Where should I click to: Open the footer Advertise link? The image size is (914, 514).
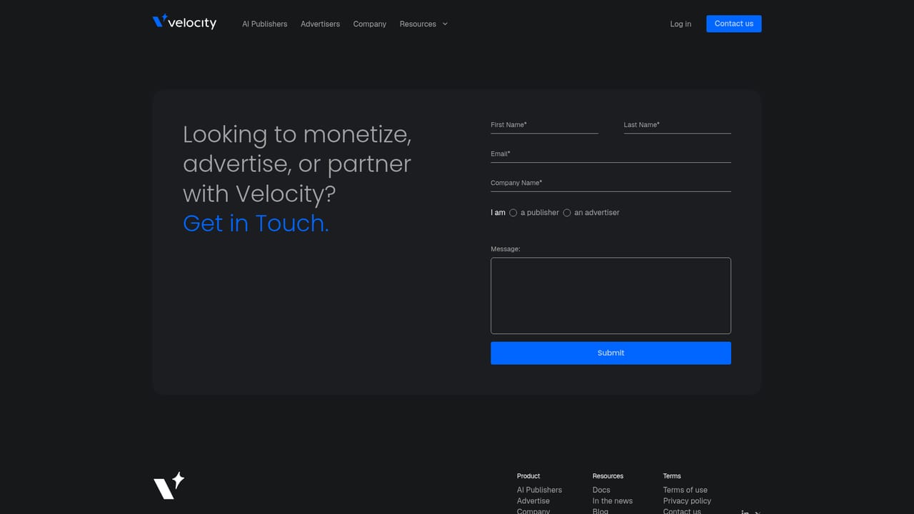pyautogui.click(x=533, y=500)
